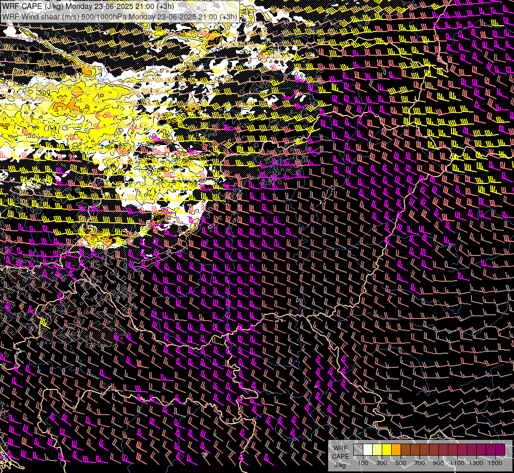Select the pale yellow 200–300 J/kg swatch
Screen dimensions: 514x473
click(x=377, y=450)
